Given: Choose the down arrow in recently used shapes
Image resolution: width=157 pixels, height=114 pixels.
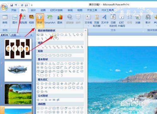Looking at the screenshot, I should [x=82, y=35].
